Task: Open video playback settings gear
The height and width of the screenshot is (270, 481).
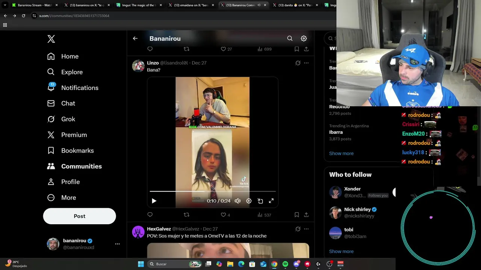Action: (249, 201)
